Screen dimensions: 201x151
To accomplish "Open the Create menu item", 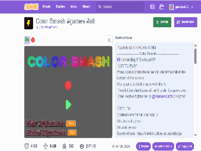I will tap(46, 6).
